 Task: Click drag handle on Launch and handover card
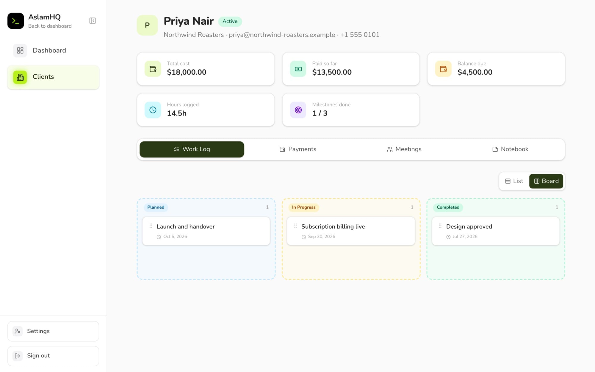[151, 226]
